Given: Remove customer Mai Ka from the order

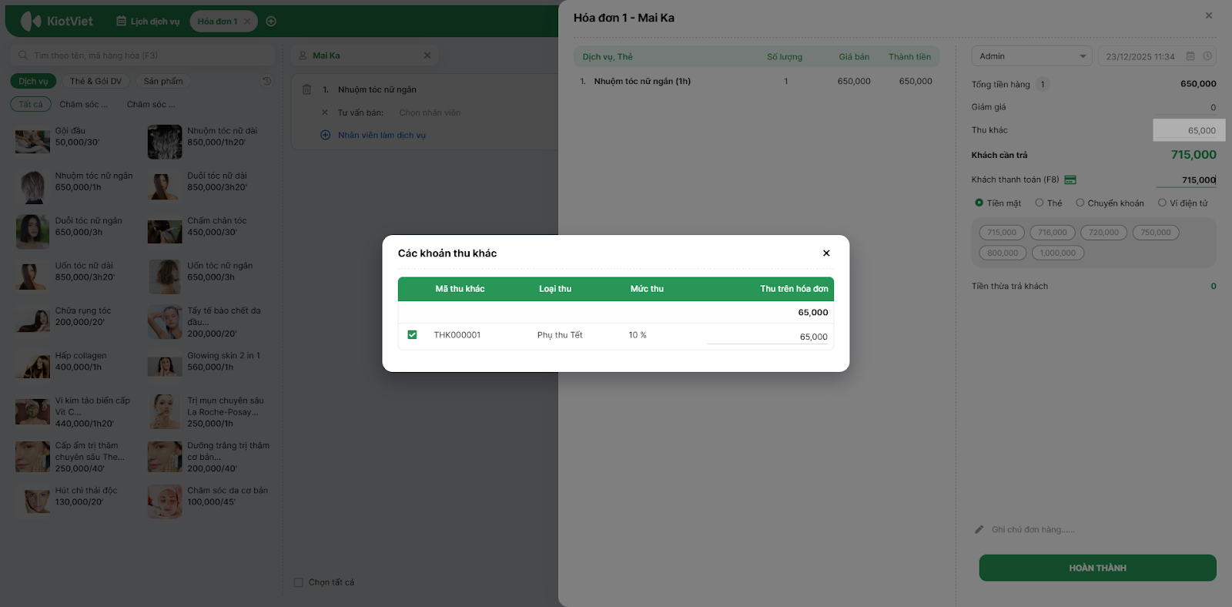Looking at the screenshot, I should pyautogui.click(x=427, y=55).
